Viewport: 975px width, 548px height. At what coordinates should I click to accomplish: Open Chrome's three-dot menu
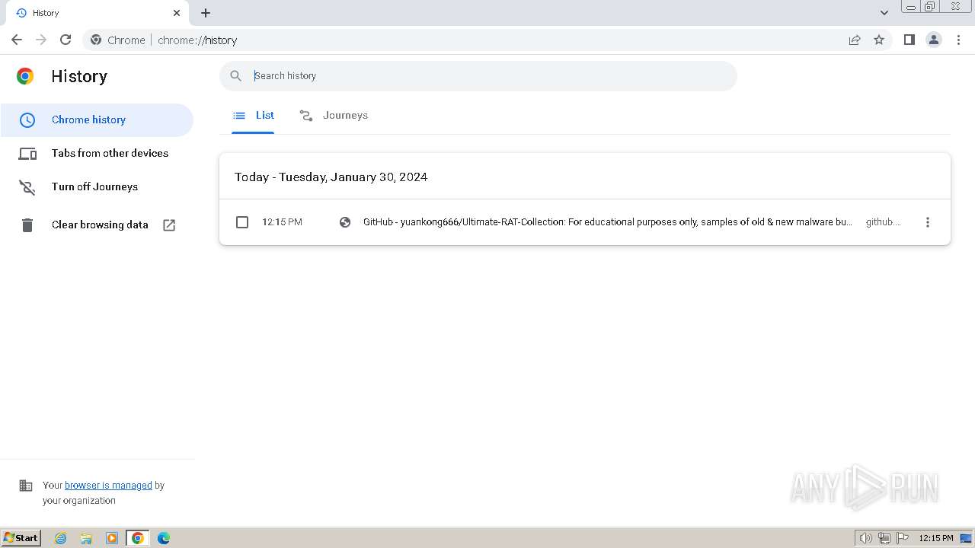[x=958, y=40]
